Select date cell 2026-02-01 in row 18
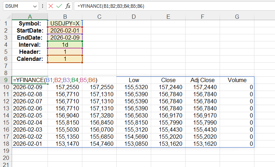The height and width of the screenshot is (167, 275). (x=30, y=144)
